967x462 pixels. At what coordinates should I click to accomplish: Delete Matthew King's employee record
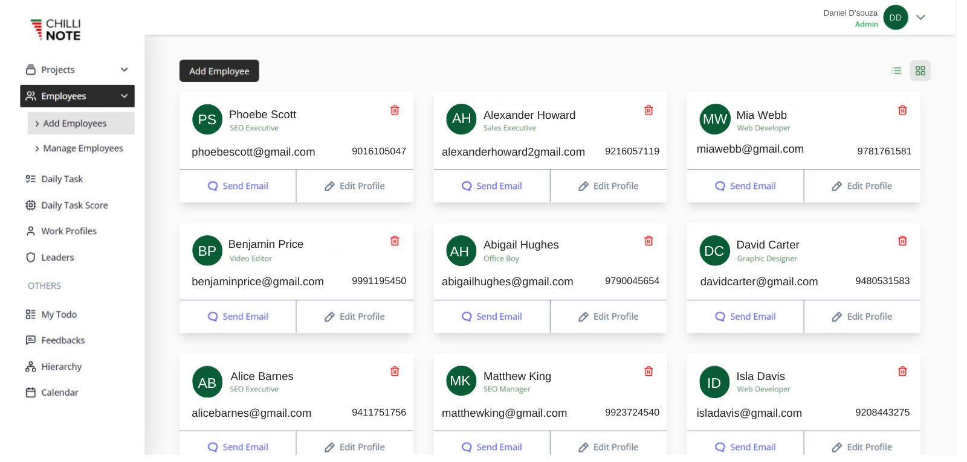648,372
